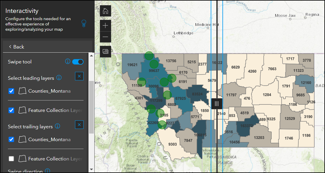This screenshot has height=173, width=325.
Task: Click the swipe divider handle on map
Action: [217, 103]
